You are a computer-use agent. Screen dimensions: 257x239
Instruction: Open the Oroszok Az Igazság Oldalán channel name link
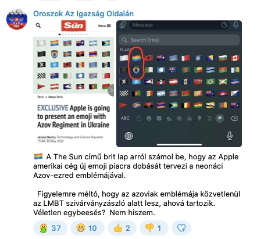coord(83,14)
